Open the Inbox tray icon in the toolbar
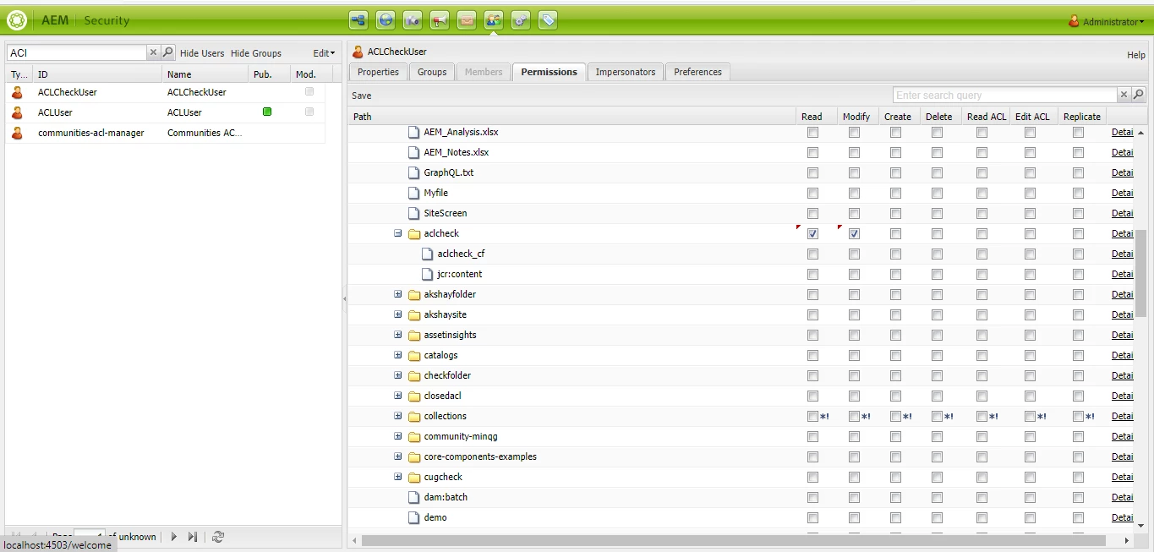 [467, 20]
